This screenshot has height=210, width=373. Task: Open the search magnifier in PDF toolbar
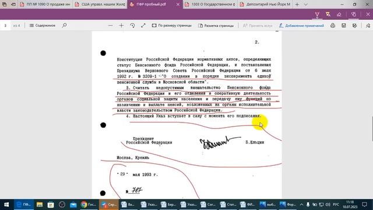64,25
